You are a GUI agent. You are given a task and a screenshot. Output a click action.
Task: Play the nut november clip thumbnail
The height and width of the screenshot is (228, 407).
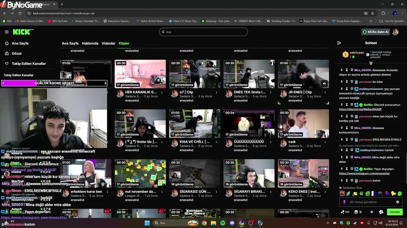tap(140, 173)
